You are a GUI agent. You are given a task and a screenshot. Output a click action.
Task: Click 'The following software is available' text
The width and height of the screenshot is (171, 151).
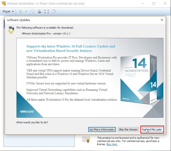pyautogui.click(x=45, y=28)
